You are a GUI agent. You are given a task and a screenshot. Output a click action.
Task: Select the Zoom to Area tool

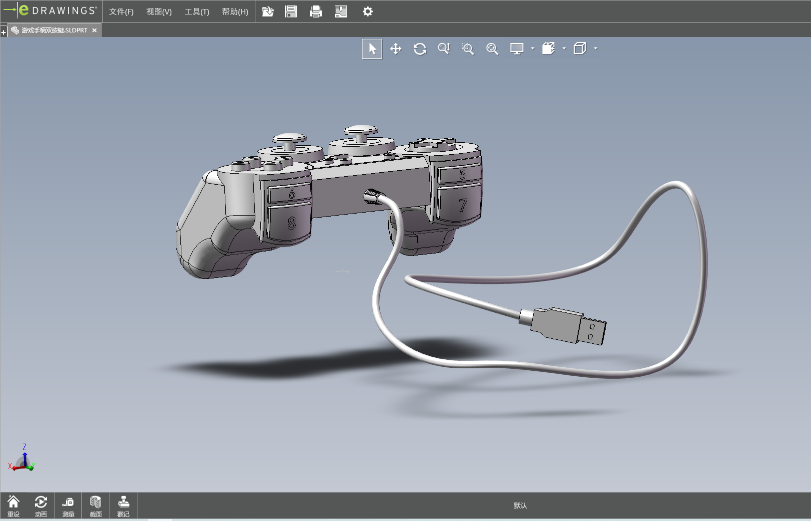[x=468, y=48]
